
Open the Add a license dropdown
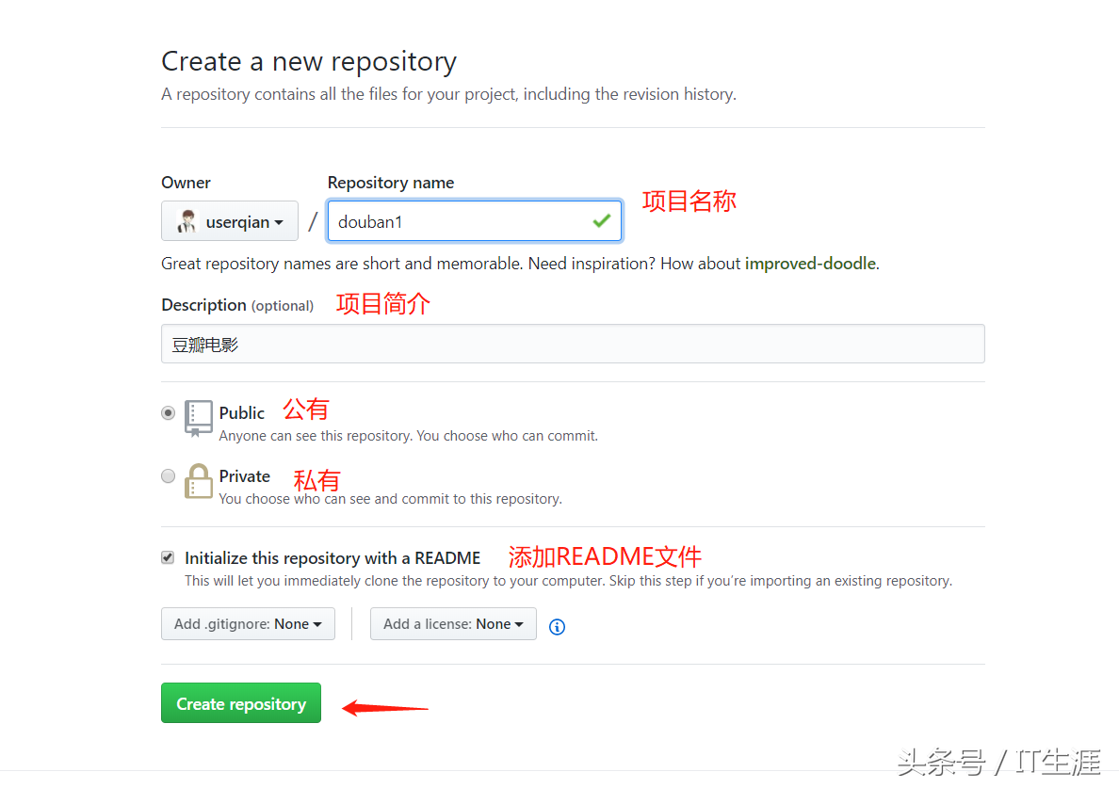pos(453,623)
